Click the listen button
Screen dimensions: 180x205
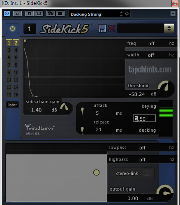[x=12, y=105]
